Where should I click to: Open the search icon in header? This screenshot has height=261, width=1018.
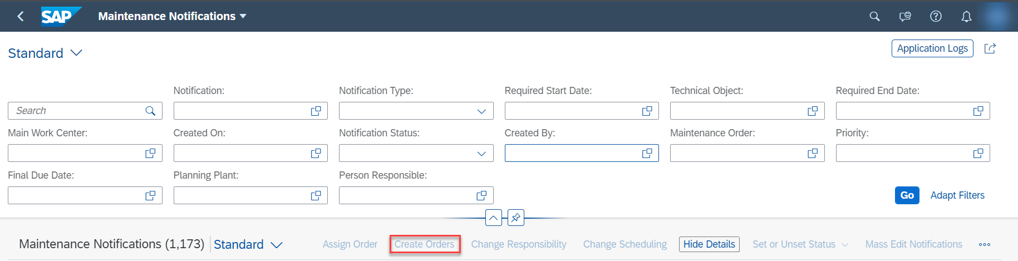coord(874,16)
